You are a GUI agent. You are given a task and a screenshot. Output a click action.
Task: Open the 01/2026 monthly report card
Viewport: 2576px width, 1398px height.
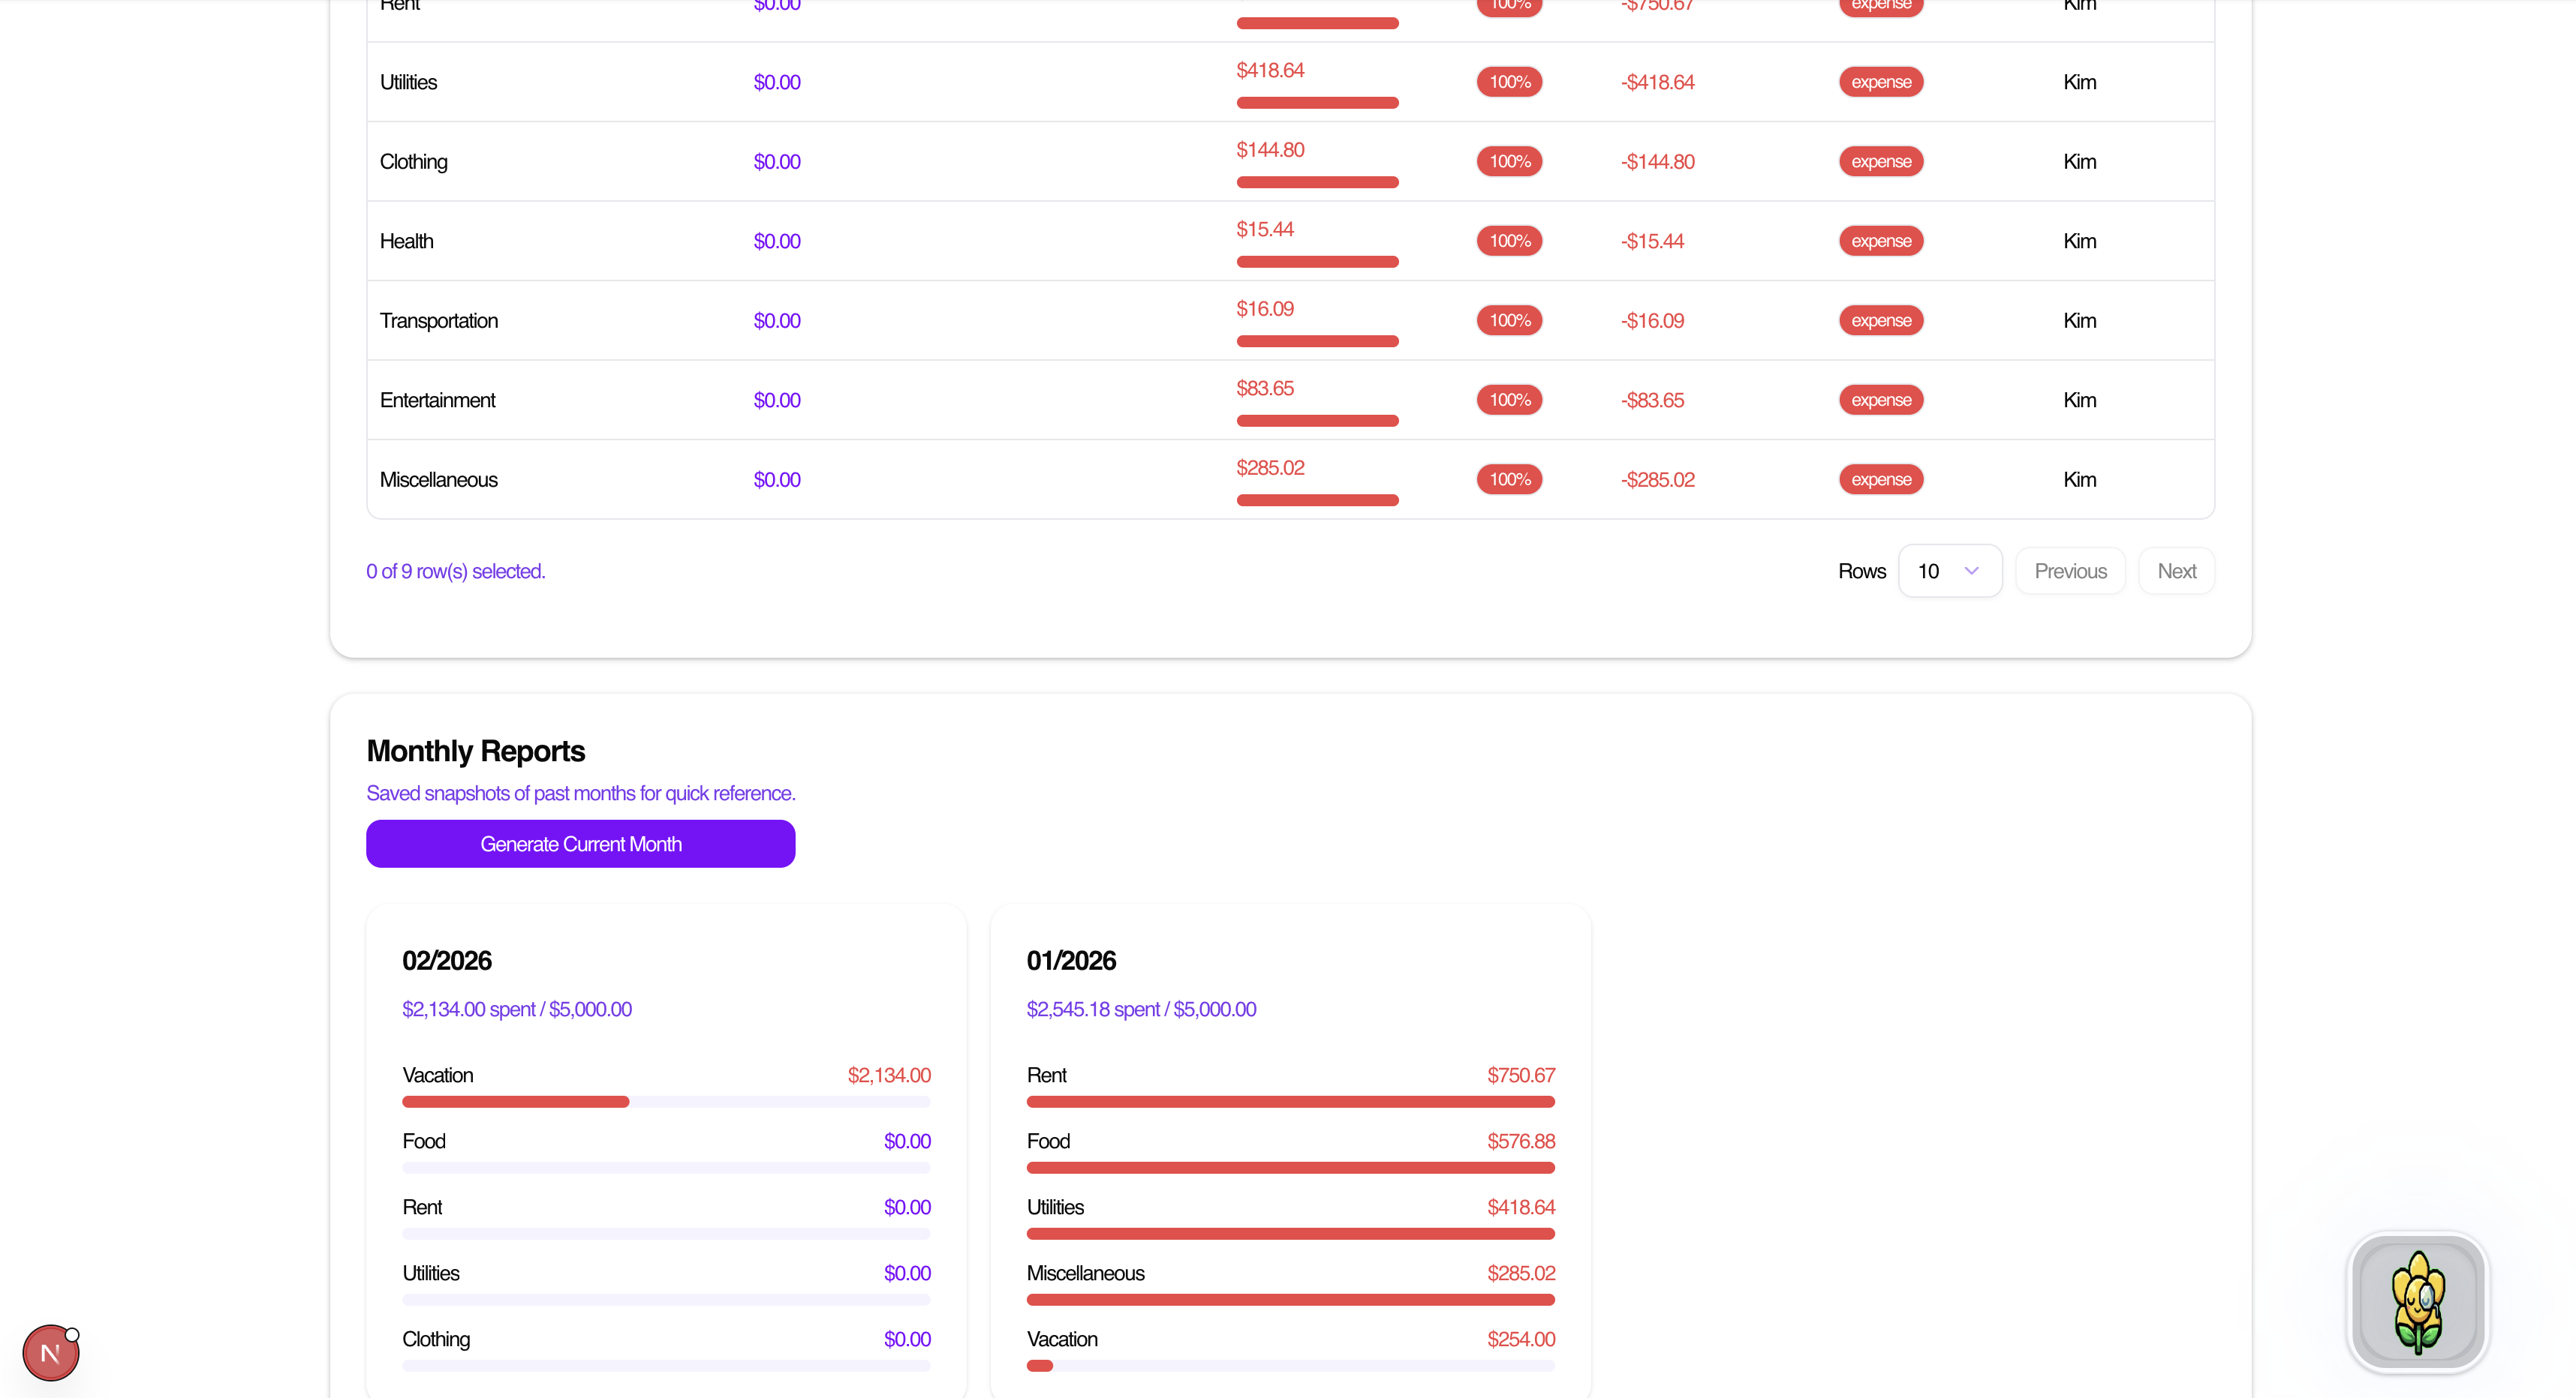[x=1071, y=960]
